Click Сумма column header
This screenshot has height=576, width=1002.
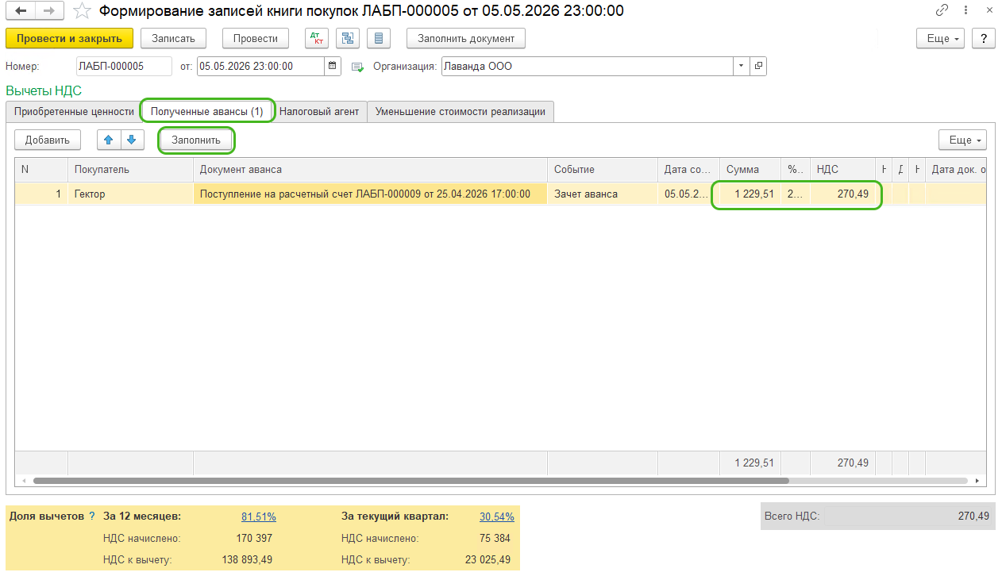(750, 169)
